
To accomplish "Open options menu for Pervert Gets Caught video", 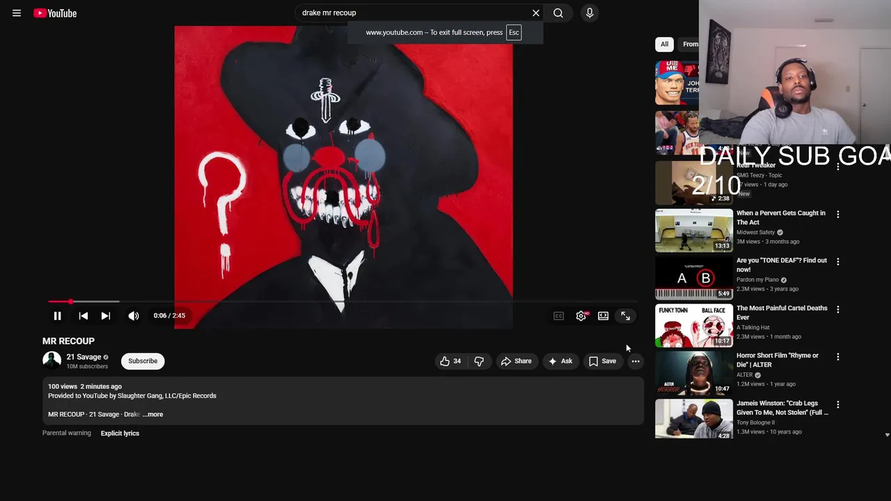I will click(x=838, y=214).
